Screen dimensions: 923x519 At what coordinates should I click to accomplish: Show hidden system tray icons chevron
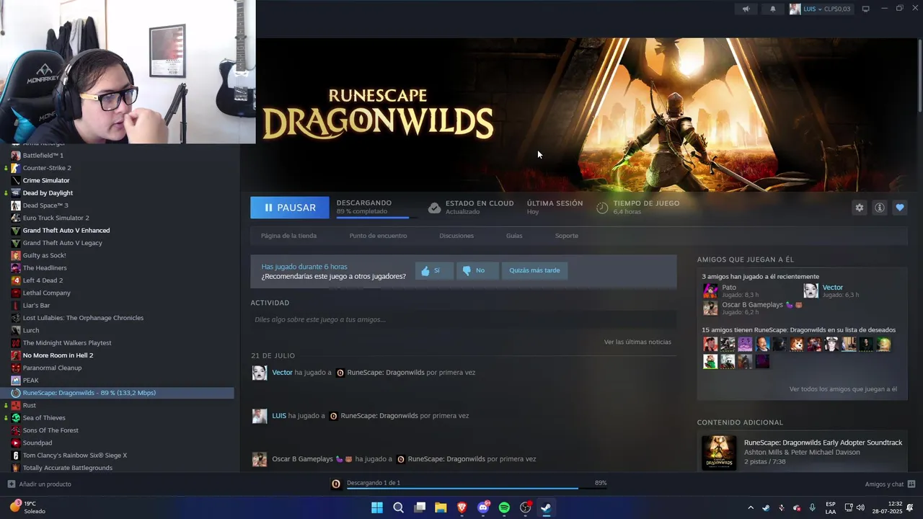pos(751,507)
